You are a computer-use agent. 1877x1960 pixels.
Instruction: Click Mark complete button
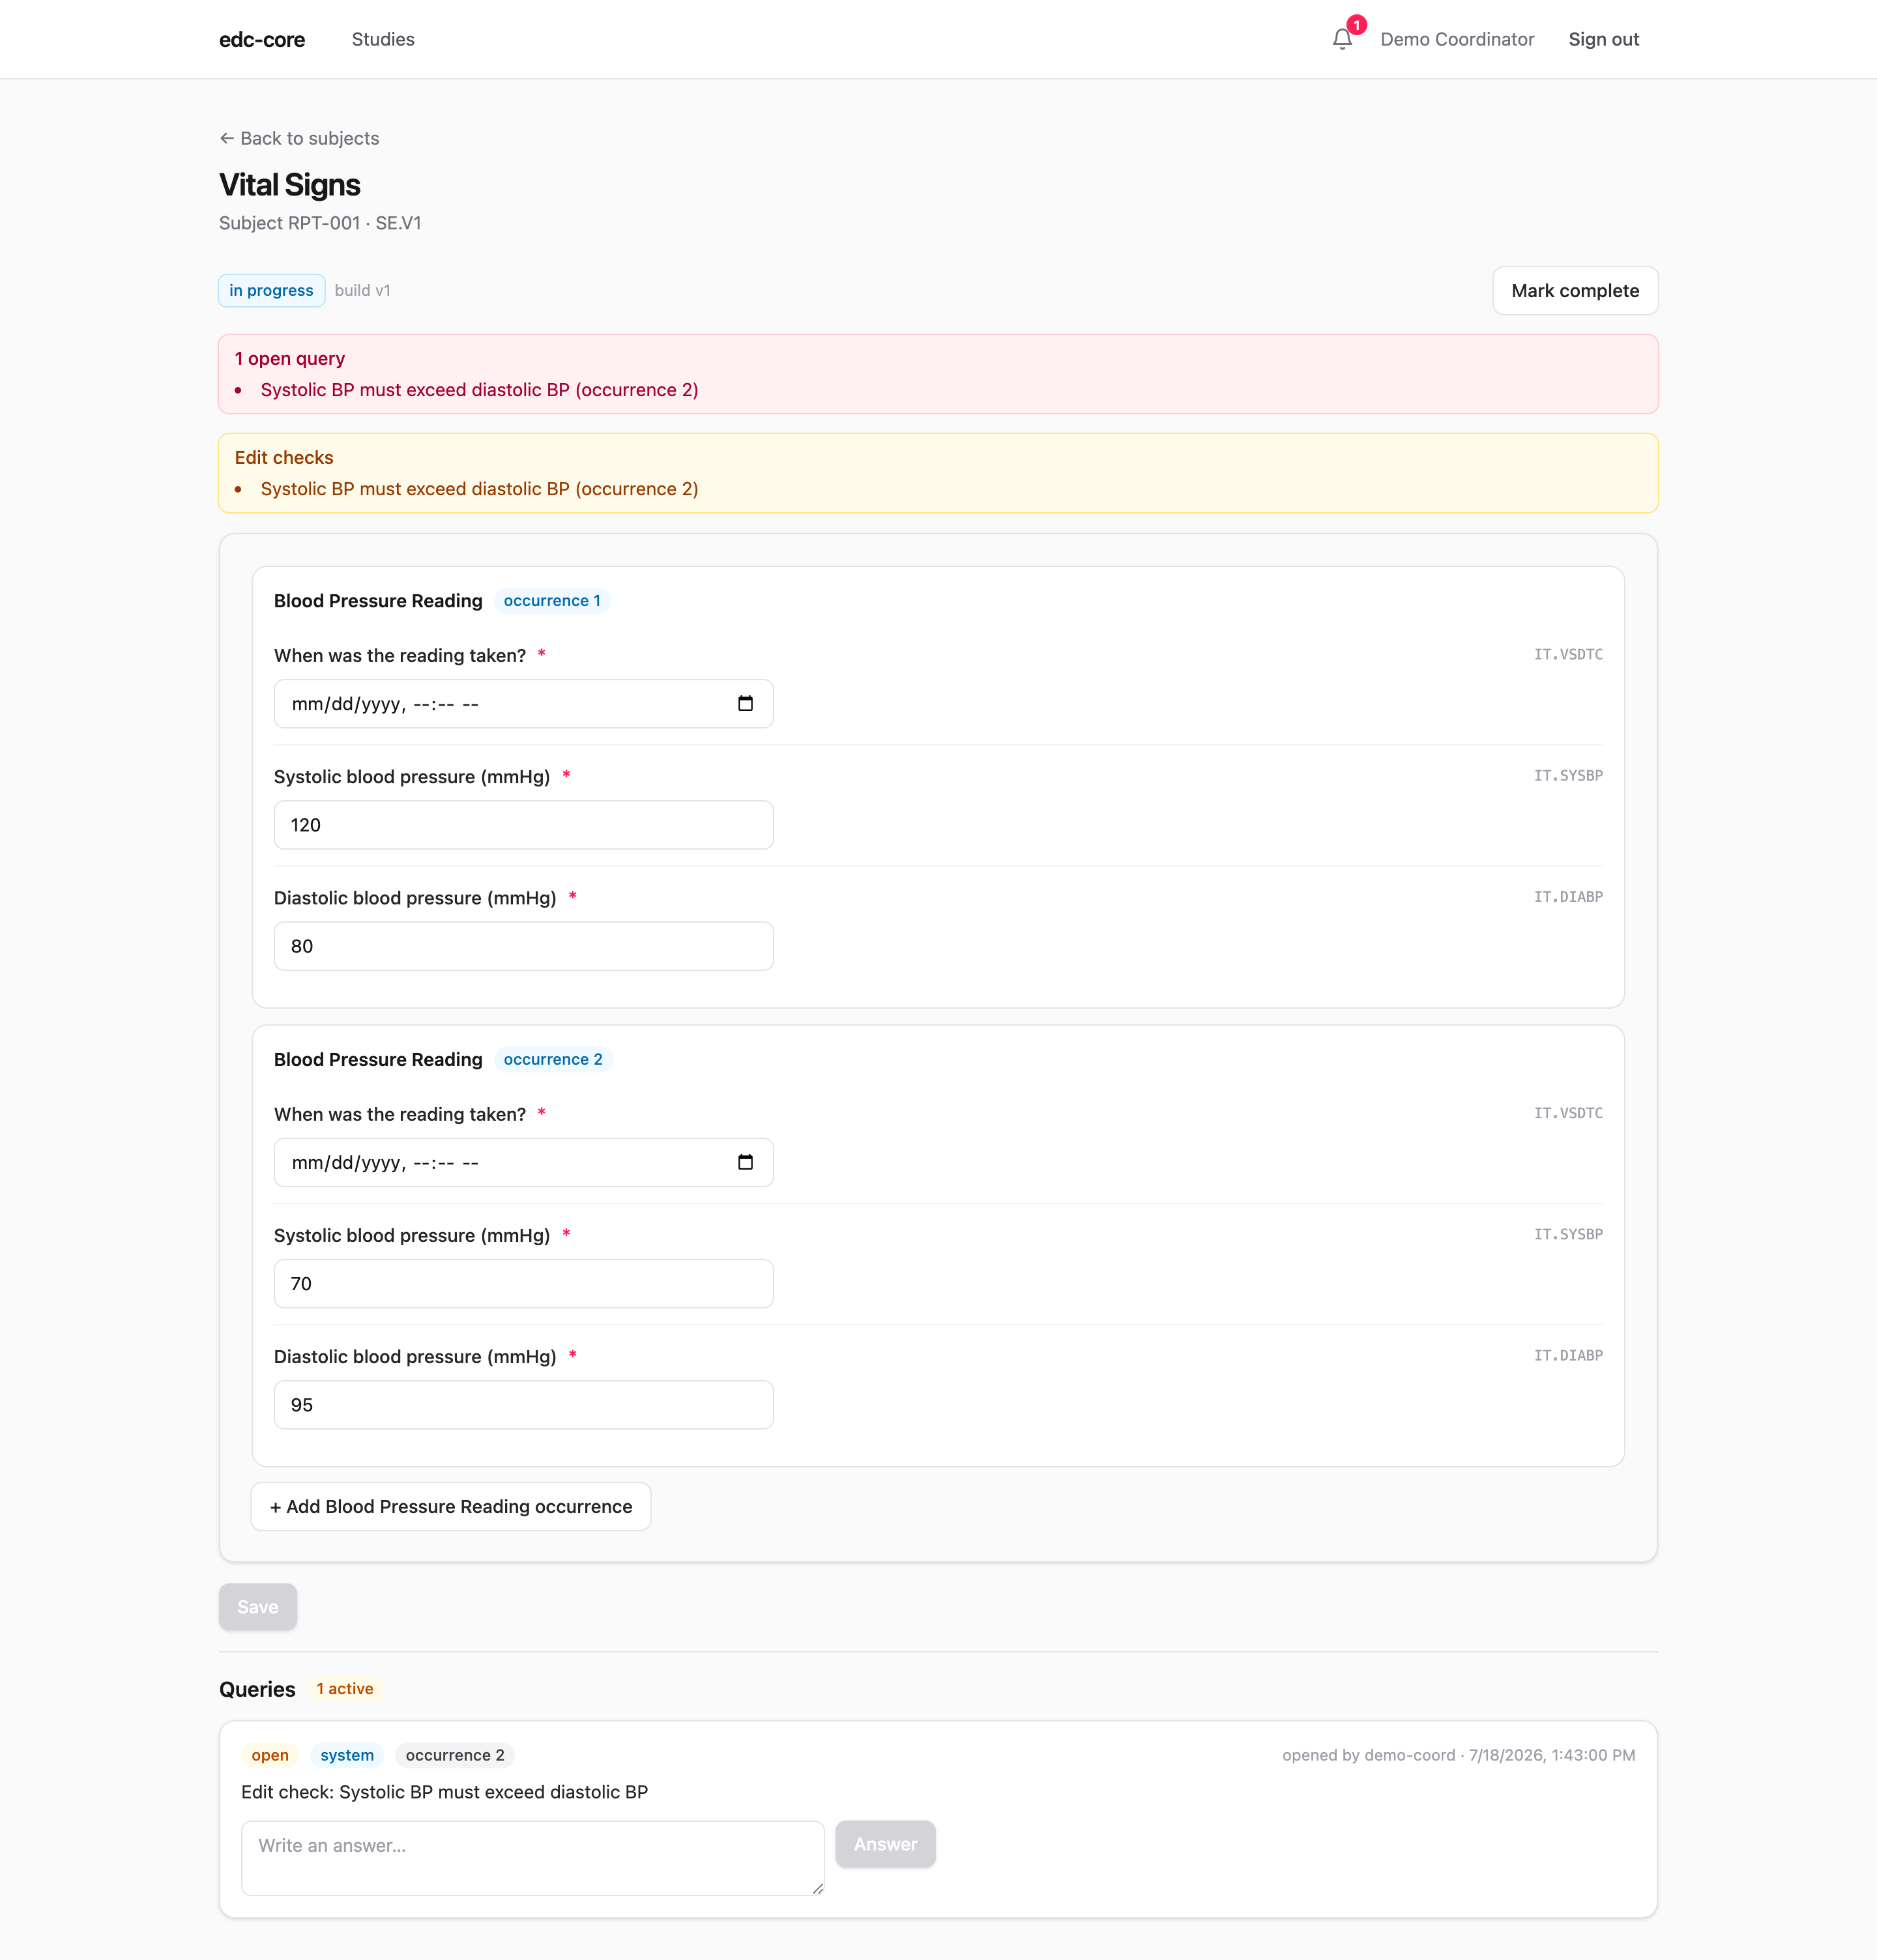pyautogui.click(x=1575, y=290)
